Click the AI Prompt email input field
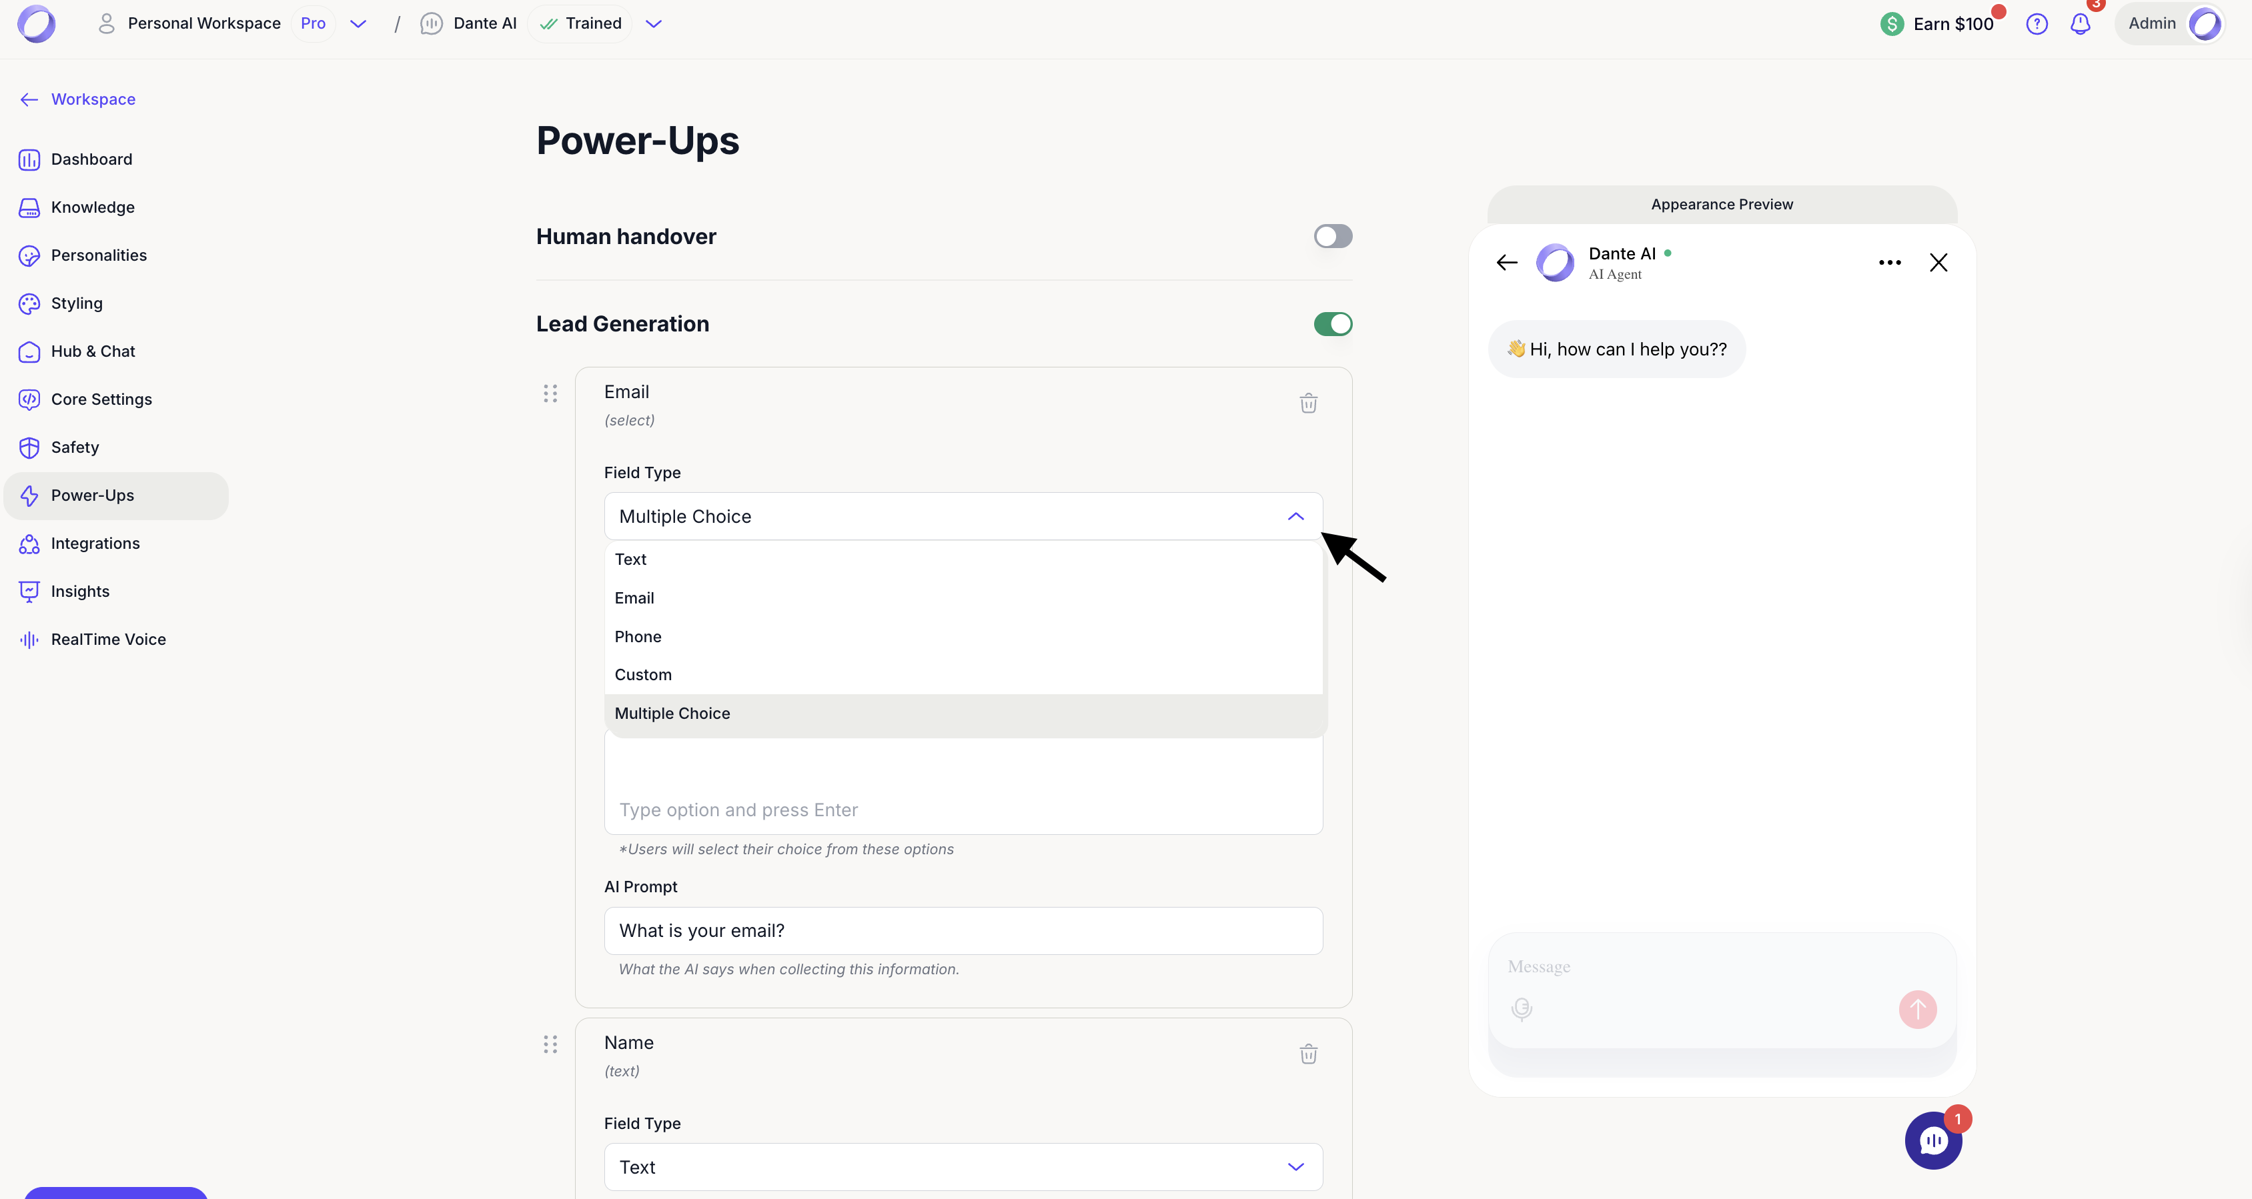The height and width of the screenshot is (1199, 2252). coord(963,931)
